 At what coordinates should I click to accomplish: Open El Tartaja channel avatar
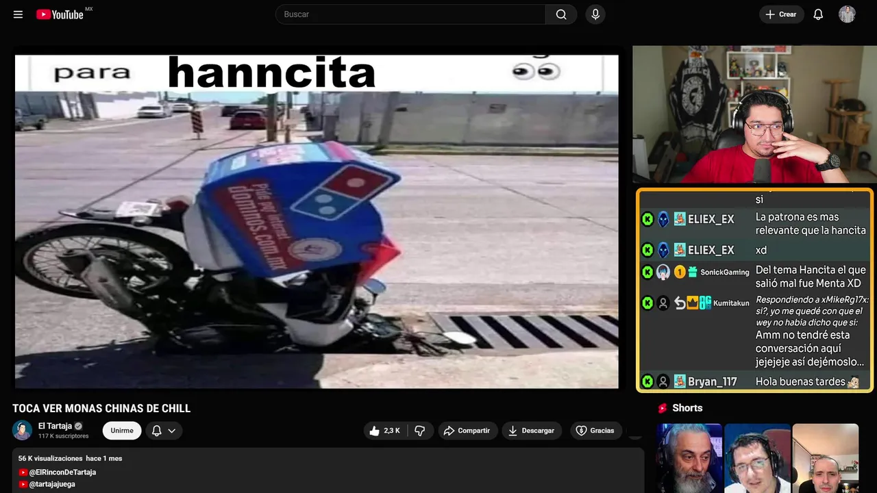[x=22, y=430]
